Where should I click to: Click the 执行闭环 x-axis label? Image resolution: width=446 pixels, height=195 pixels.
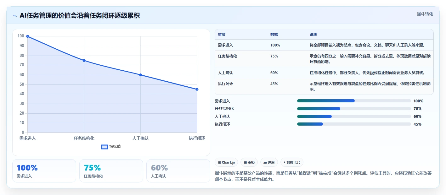197,138
